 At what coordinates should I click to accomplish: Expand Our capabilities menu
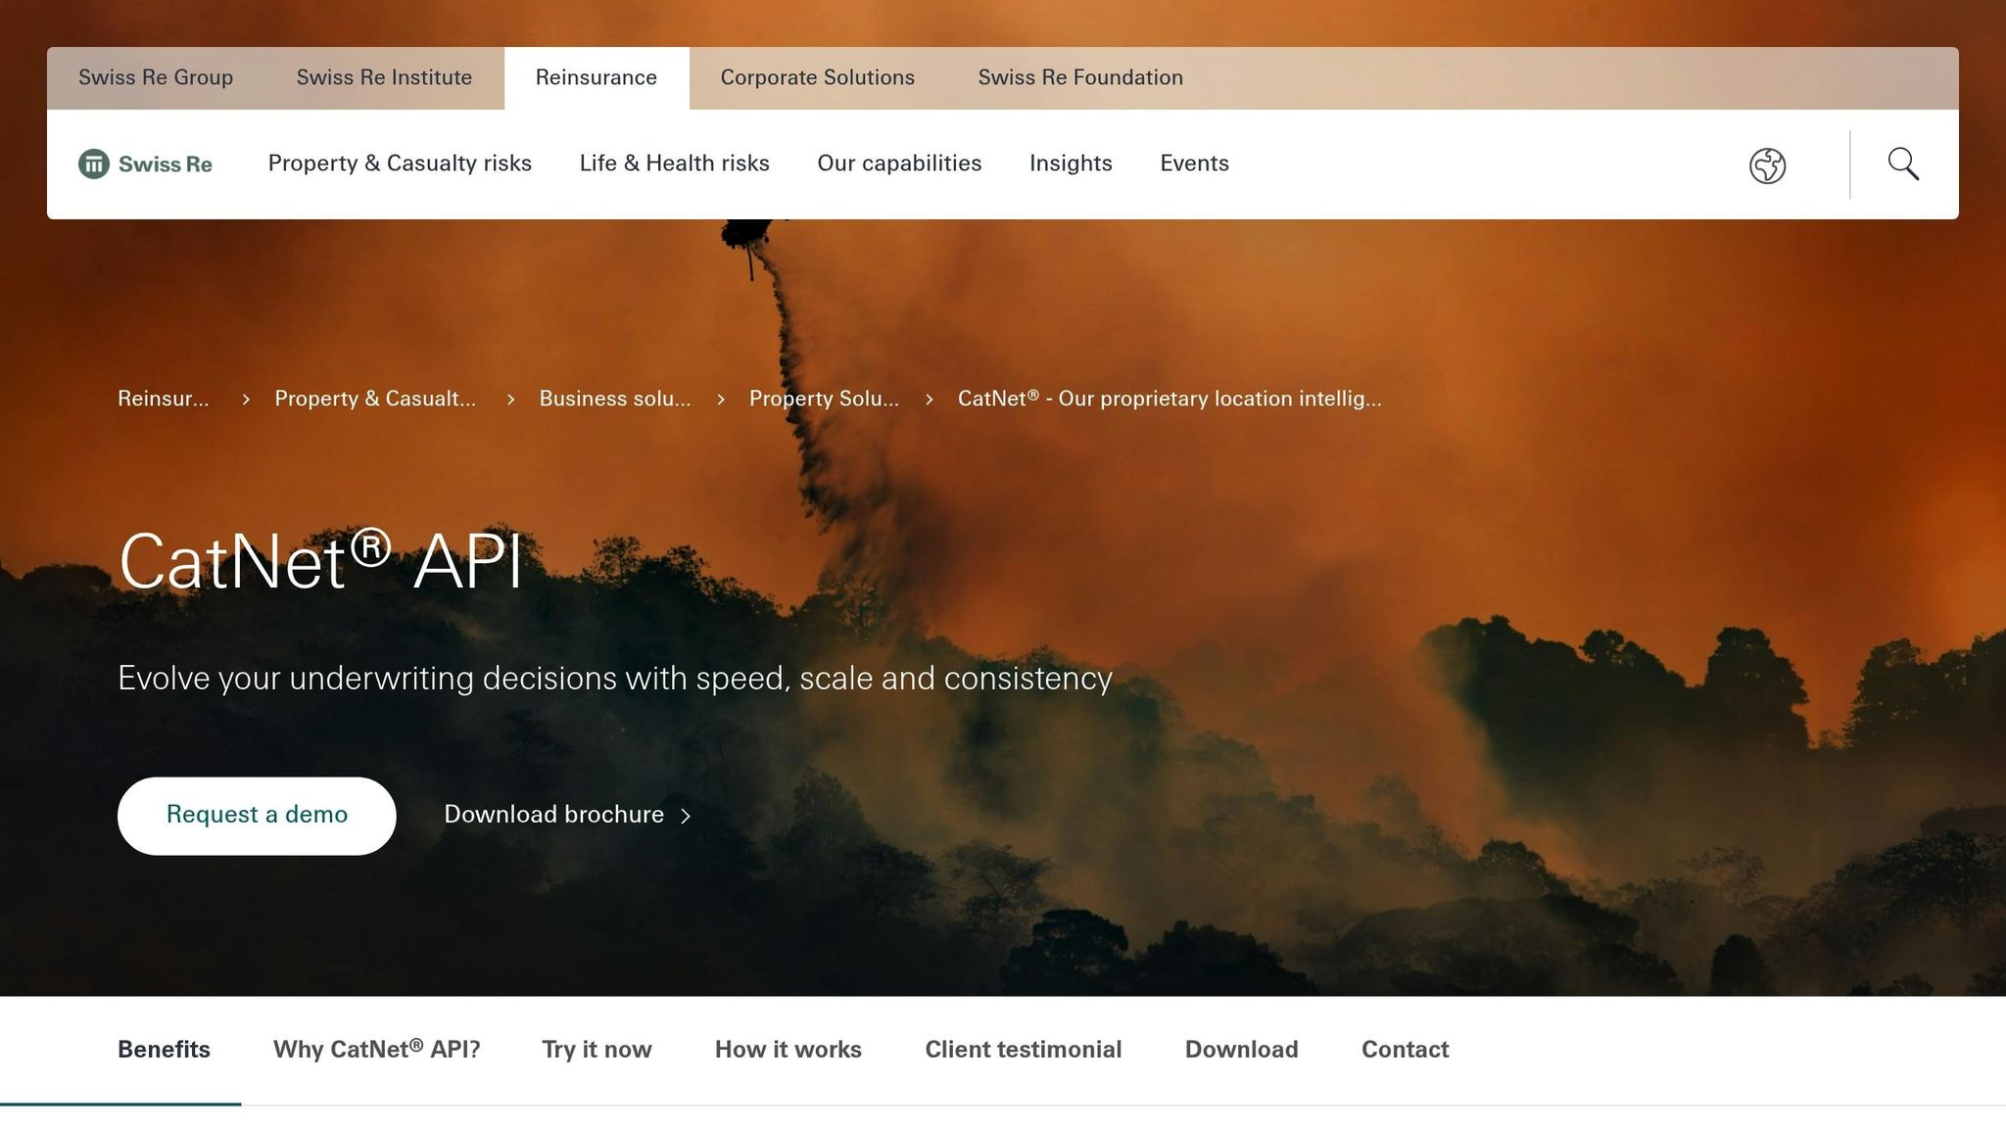(x=899, y=164)
